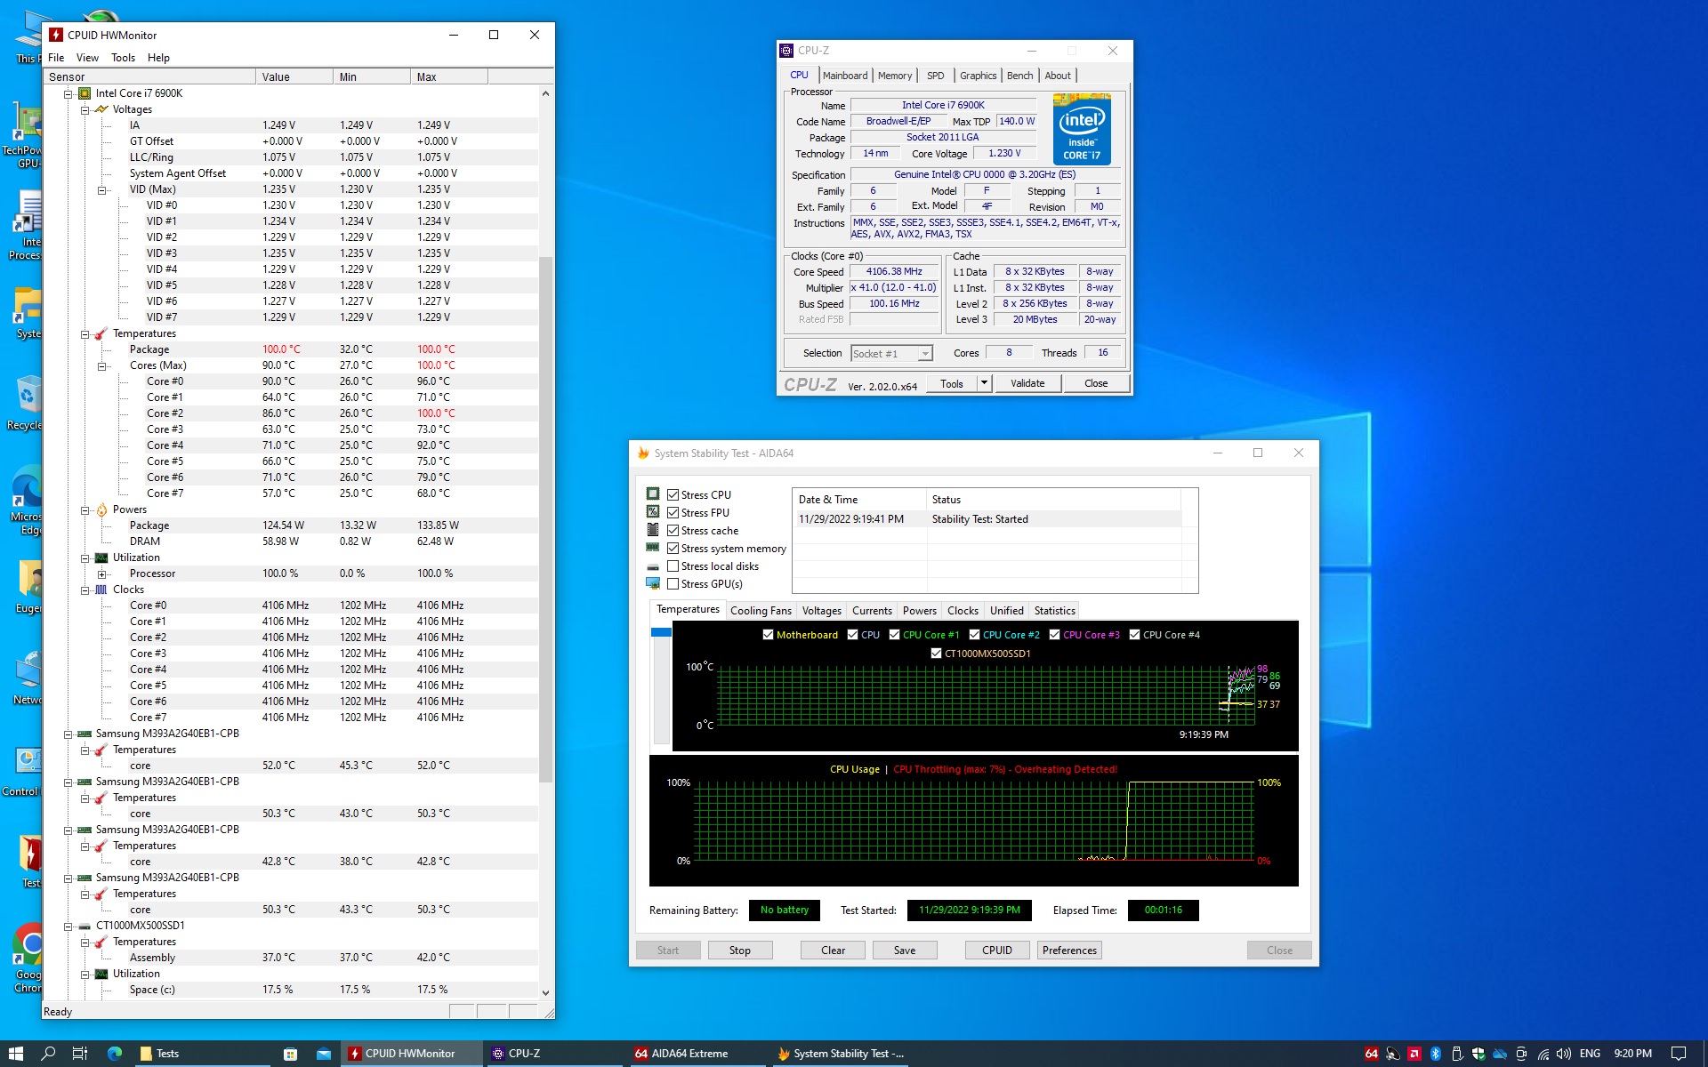
Task: Open the Task View taskbar icon
Action: coord(80,1054)
